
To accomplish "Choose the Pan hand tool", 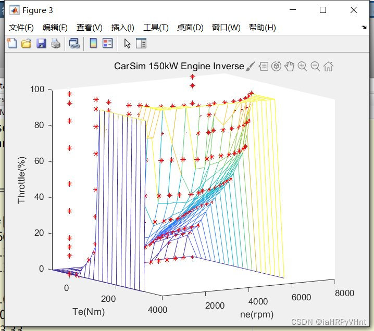I will click(289, 66).
